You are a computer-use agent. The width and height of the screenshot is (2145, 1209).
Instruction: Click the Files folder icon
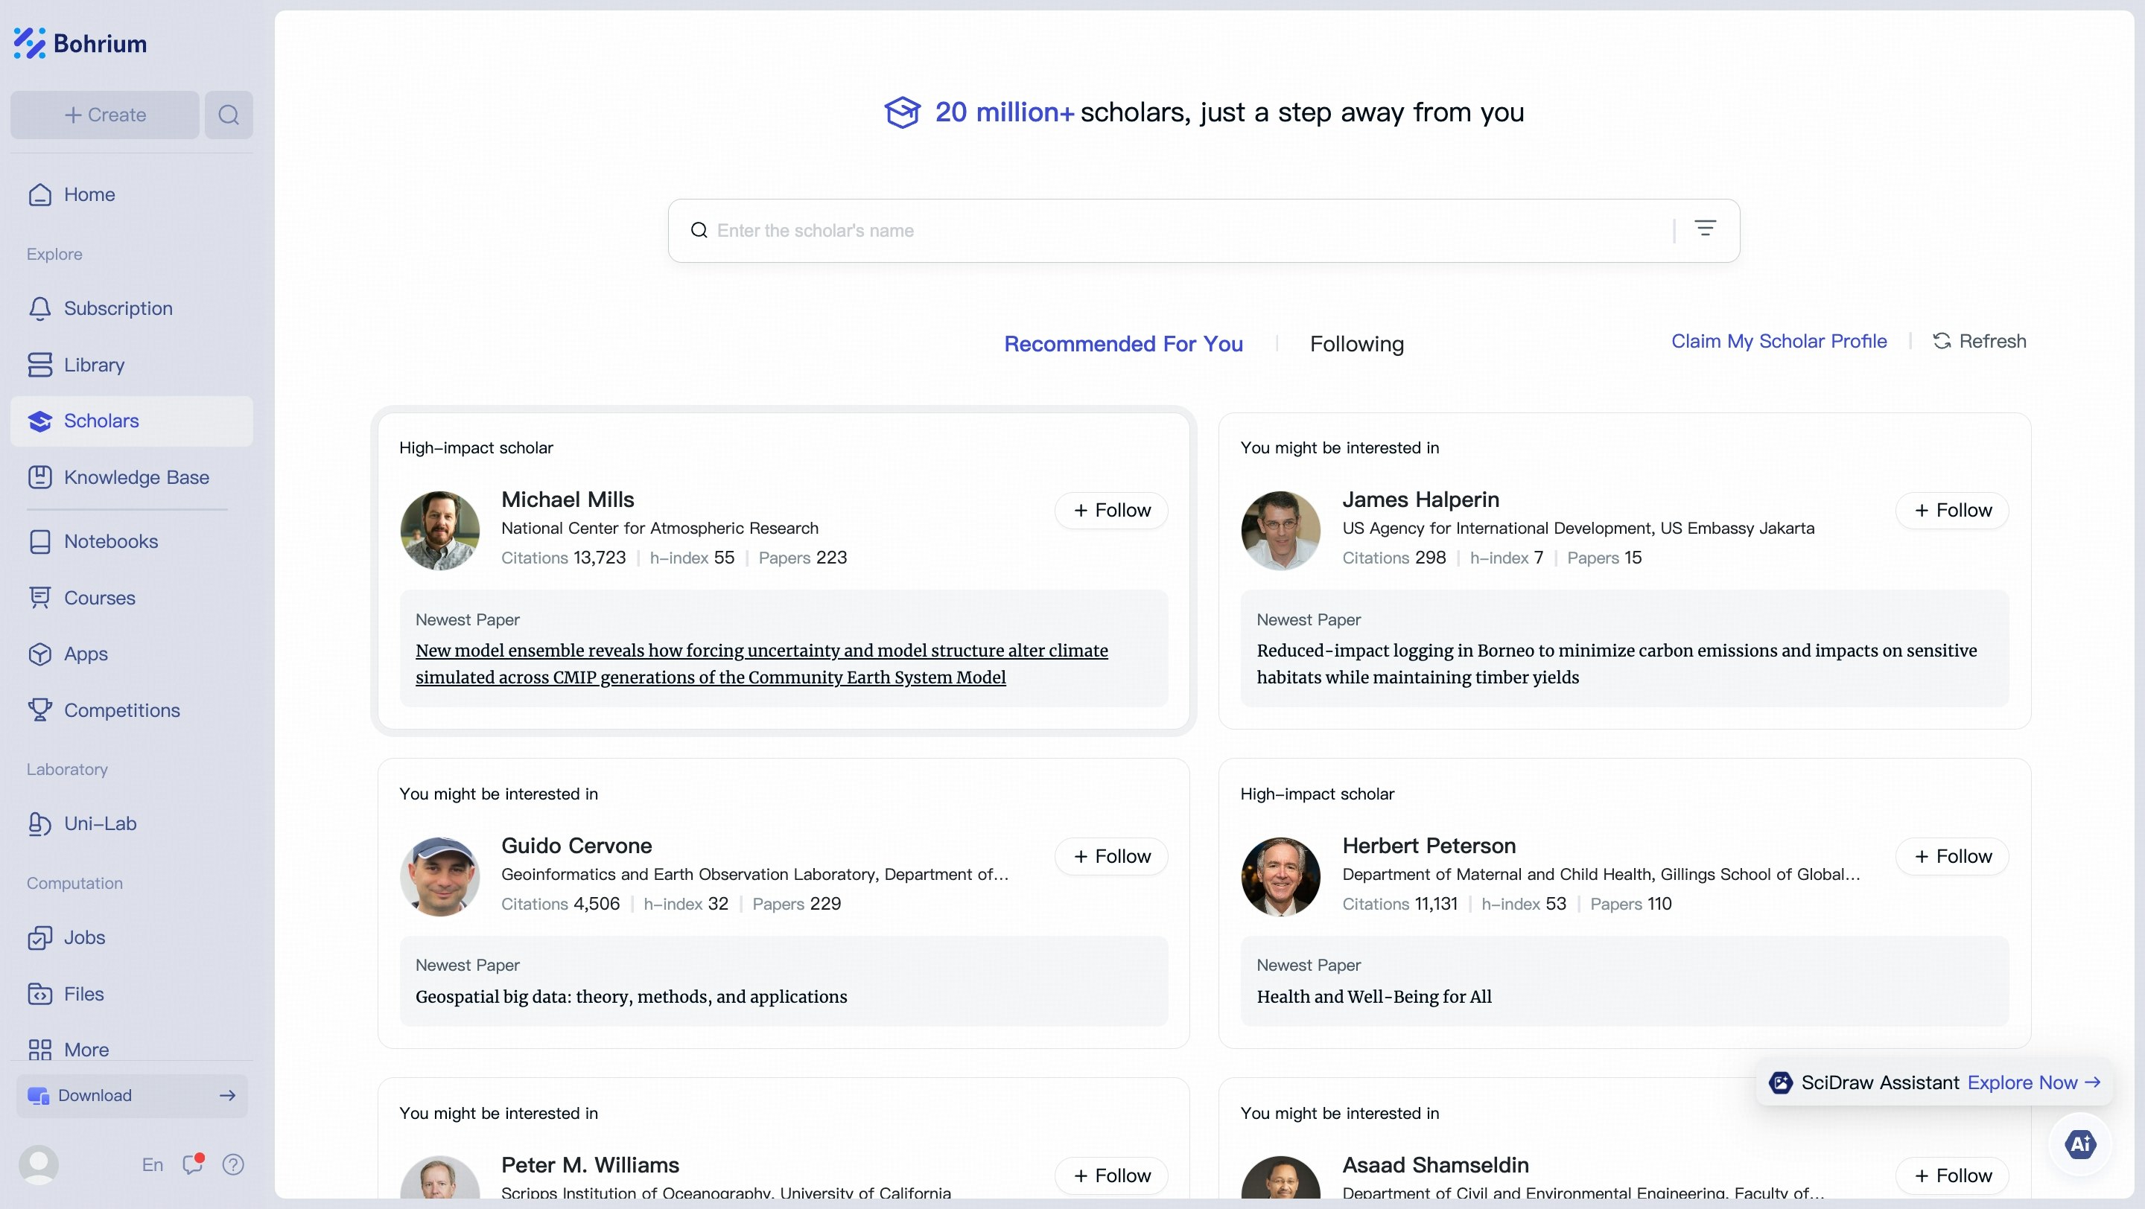pos(40,994)
